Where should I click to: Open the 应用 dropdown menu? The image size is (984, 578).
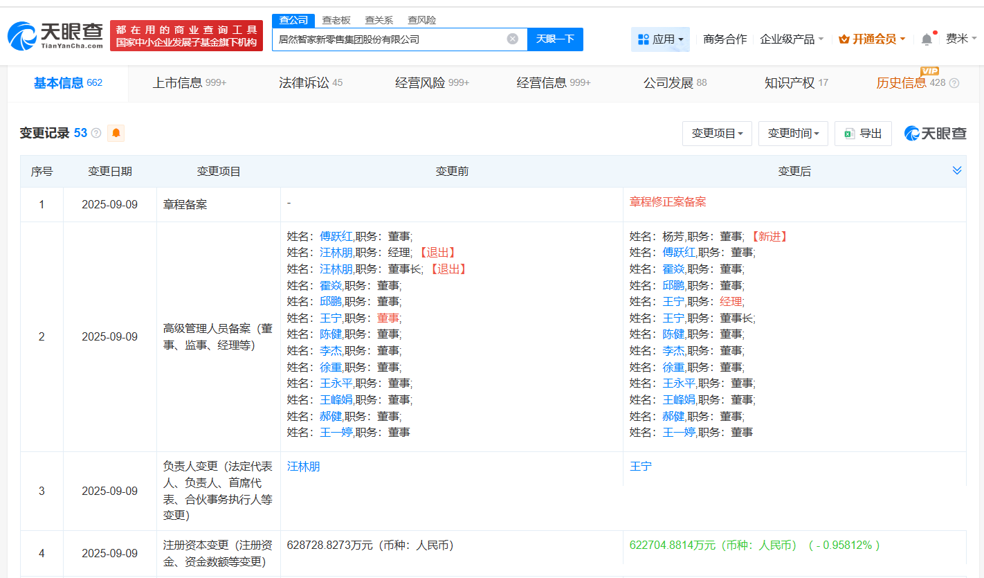[x=660, y=39]
